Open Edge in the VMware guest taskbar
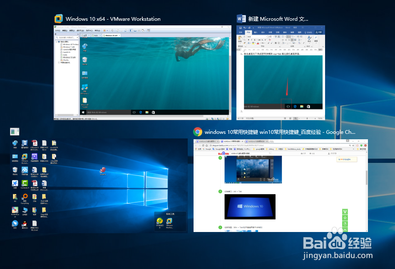This screenshot has width=395, height=269. (141, 112)
